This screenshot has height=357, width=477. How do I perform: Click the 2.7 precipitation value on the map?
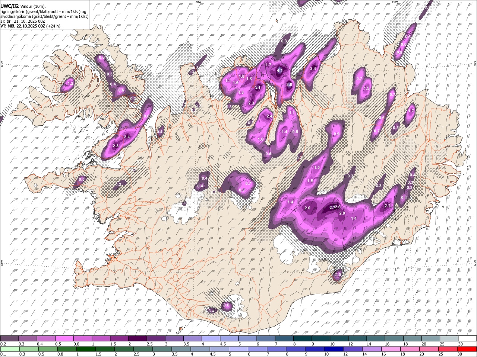pyautogui.click(x=333, y=208)
